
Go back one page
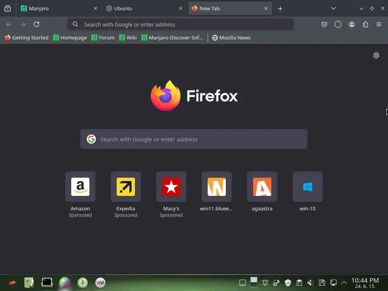[9, 24]
